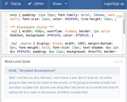The image size is (127, 102).
Task: Click line number 6 in gutter
Action: pyautogui.click(x=7, y=43)
